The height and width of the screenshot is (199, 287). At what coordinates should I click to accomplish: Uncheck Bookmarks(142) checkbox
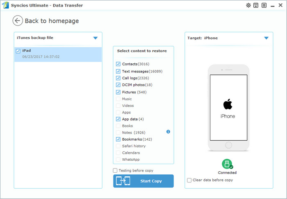click(118, 139)
